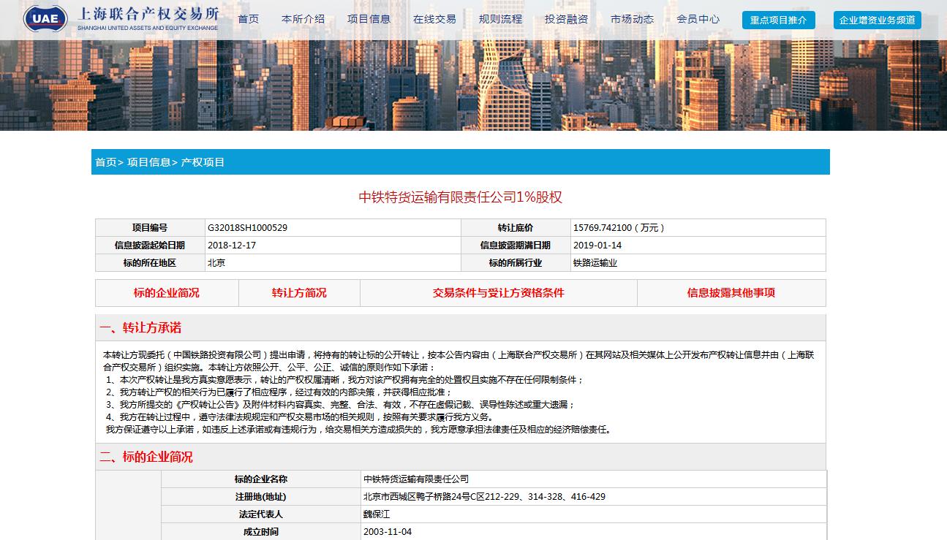Open 首页 in the top navigation
This screenshot has width=947, height=540.
tap(249, 20)
